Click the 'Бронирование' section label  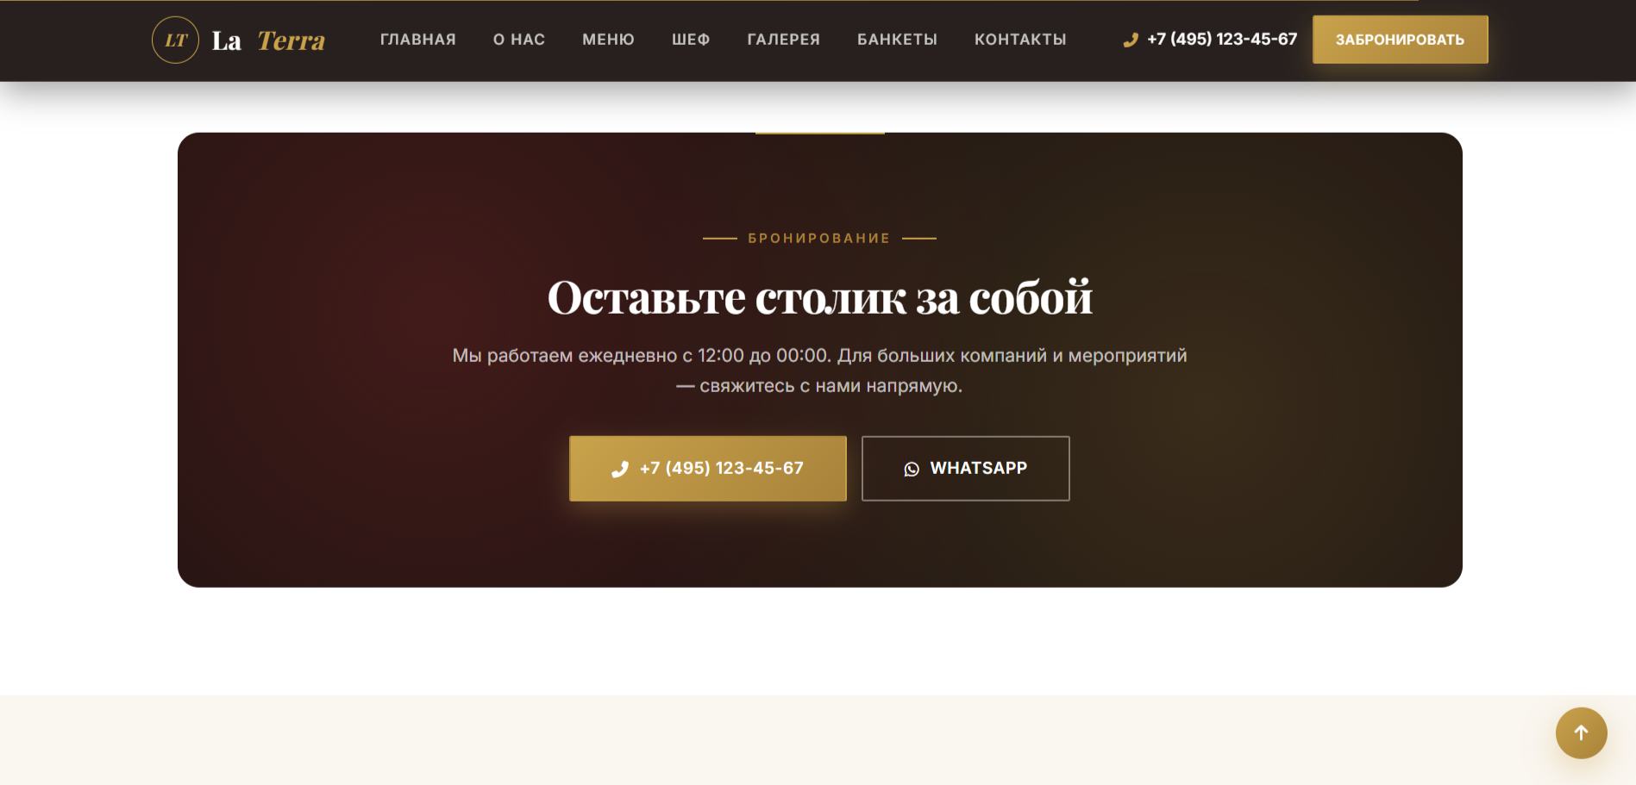(819, 238)
